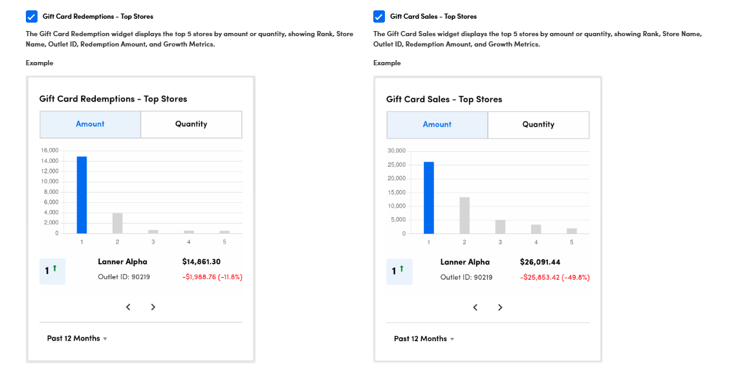The height and width of the screenshot is (369, 744).
Task: Uncheck Gift Card Redemptions - Top Stores checkbox
Action: point(32,16)
